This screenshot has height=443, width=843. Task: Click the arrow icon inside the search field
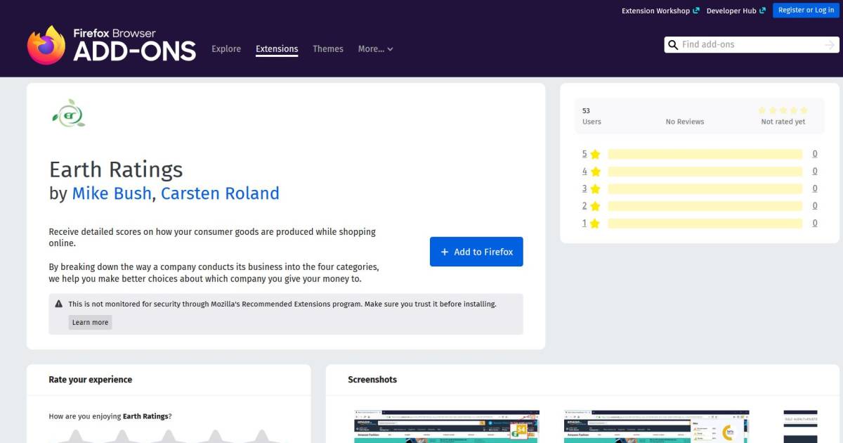[829, 44]
